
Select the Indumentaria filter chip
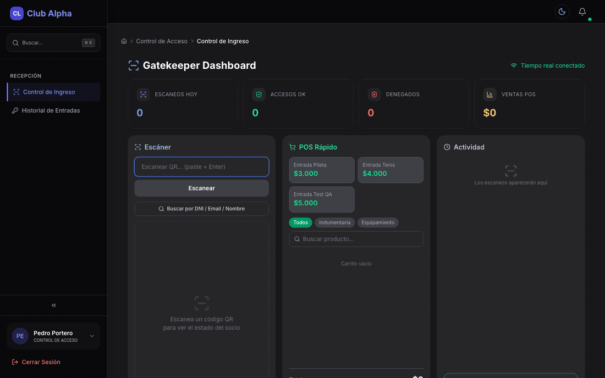point(334,223)
